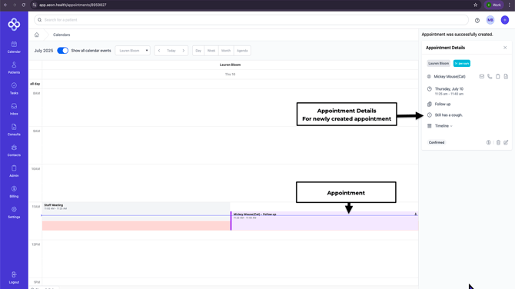Open the MB user avatar menu
This screenshot has width=515, height=289.
coord(490,20)
